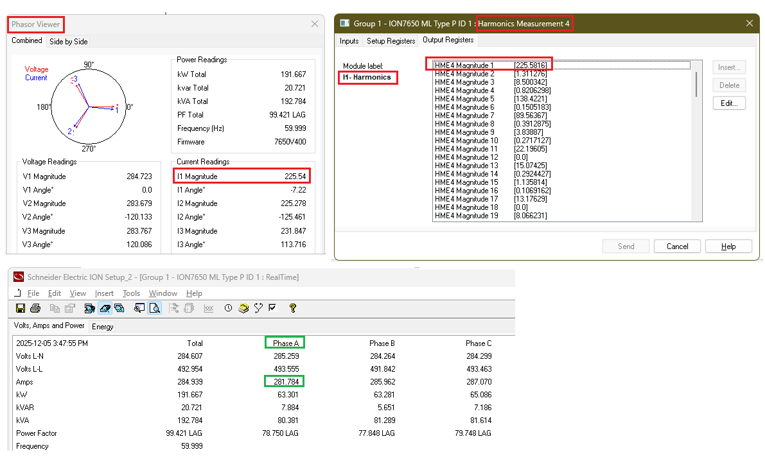Click the Harmonics Measurement dialog title icon
This screenshot has width=765, height=459.
click(345, 23)
